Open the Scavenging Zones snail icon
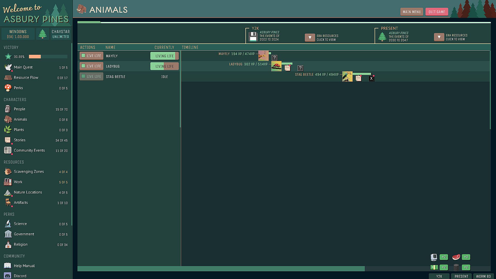Screen dimensions: 496x279 [x=8, y=172]
